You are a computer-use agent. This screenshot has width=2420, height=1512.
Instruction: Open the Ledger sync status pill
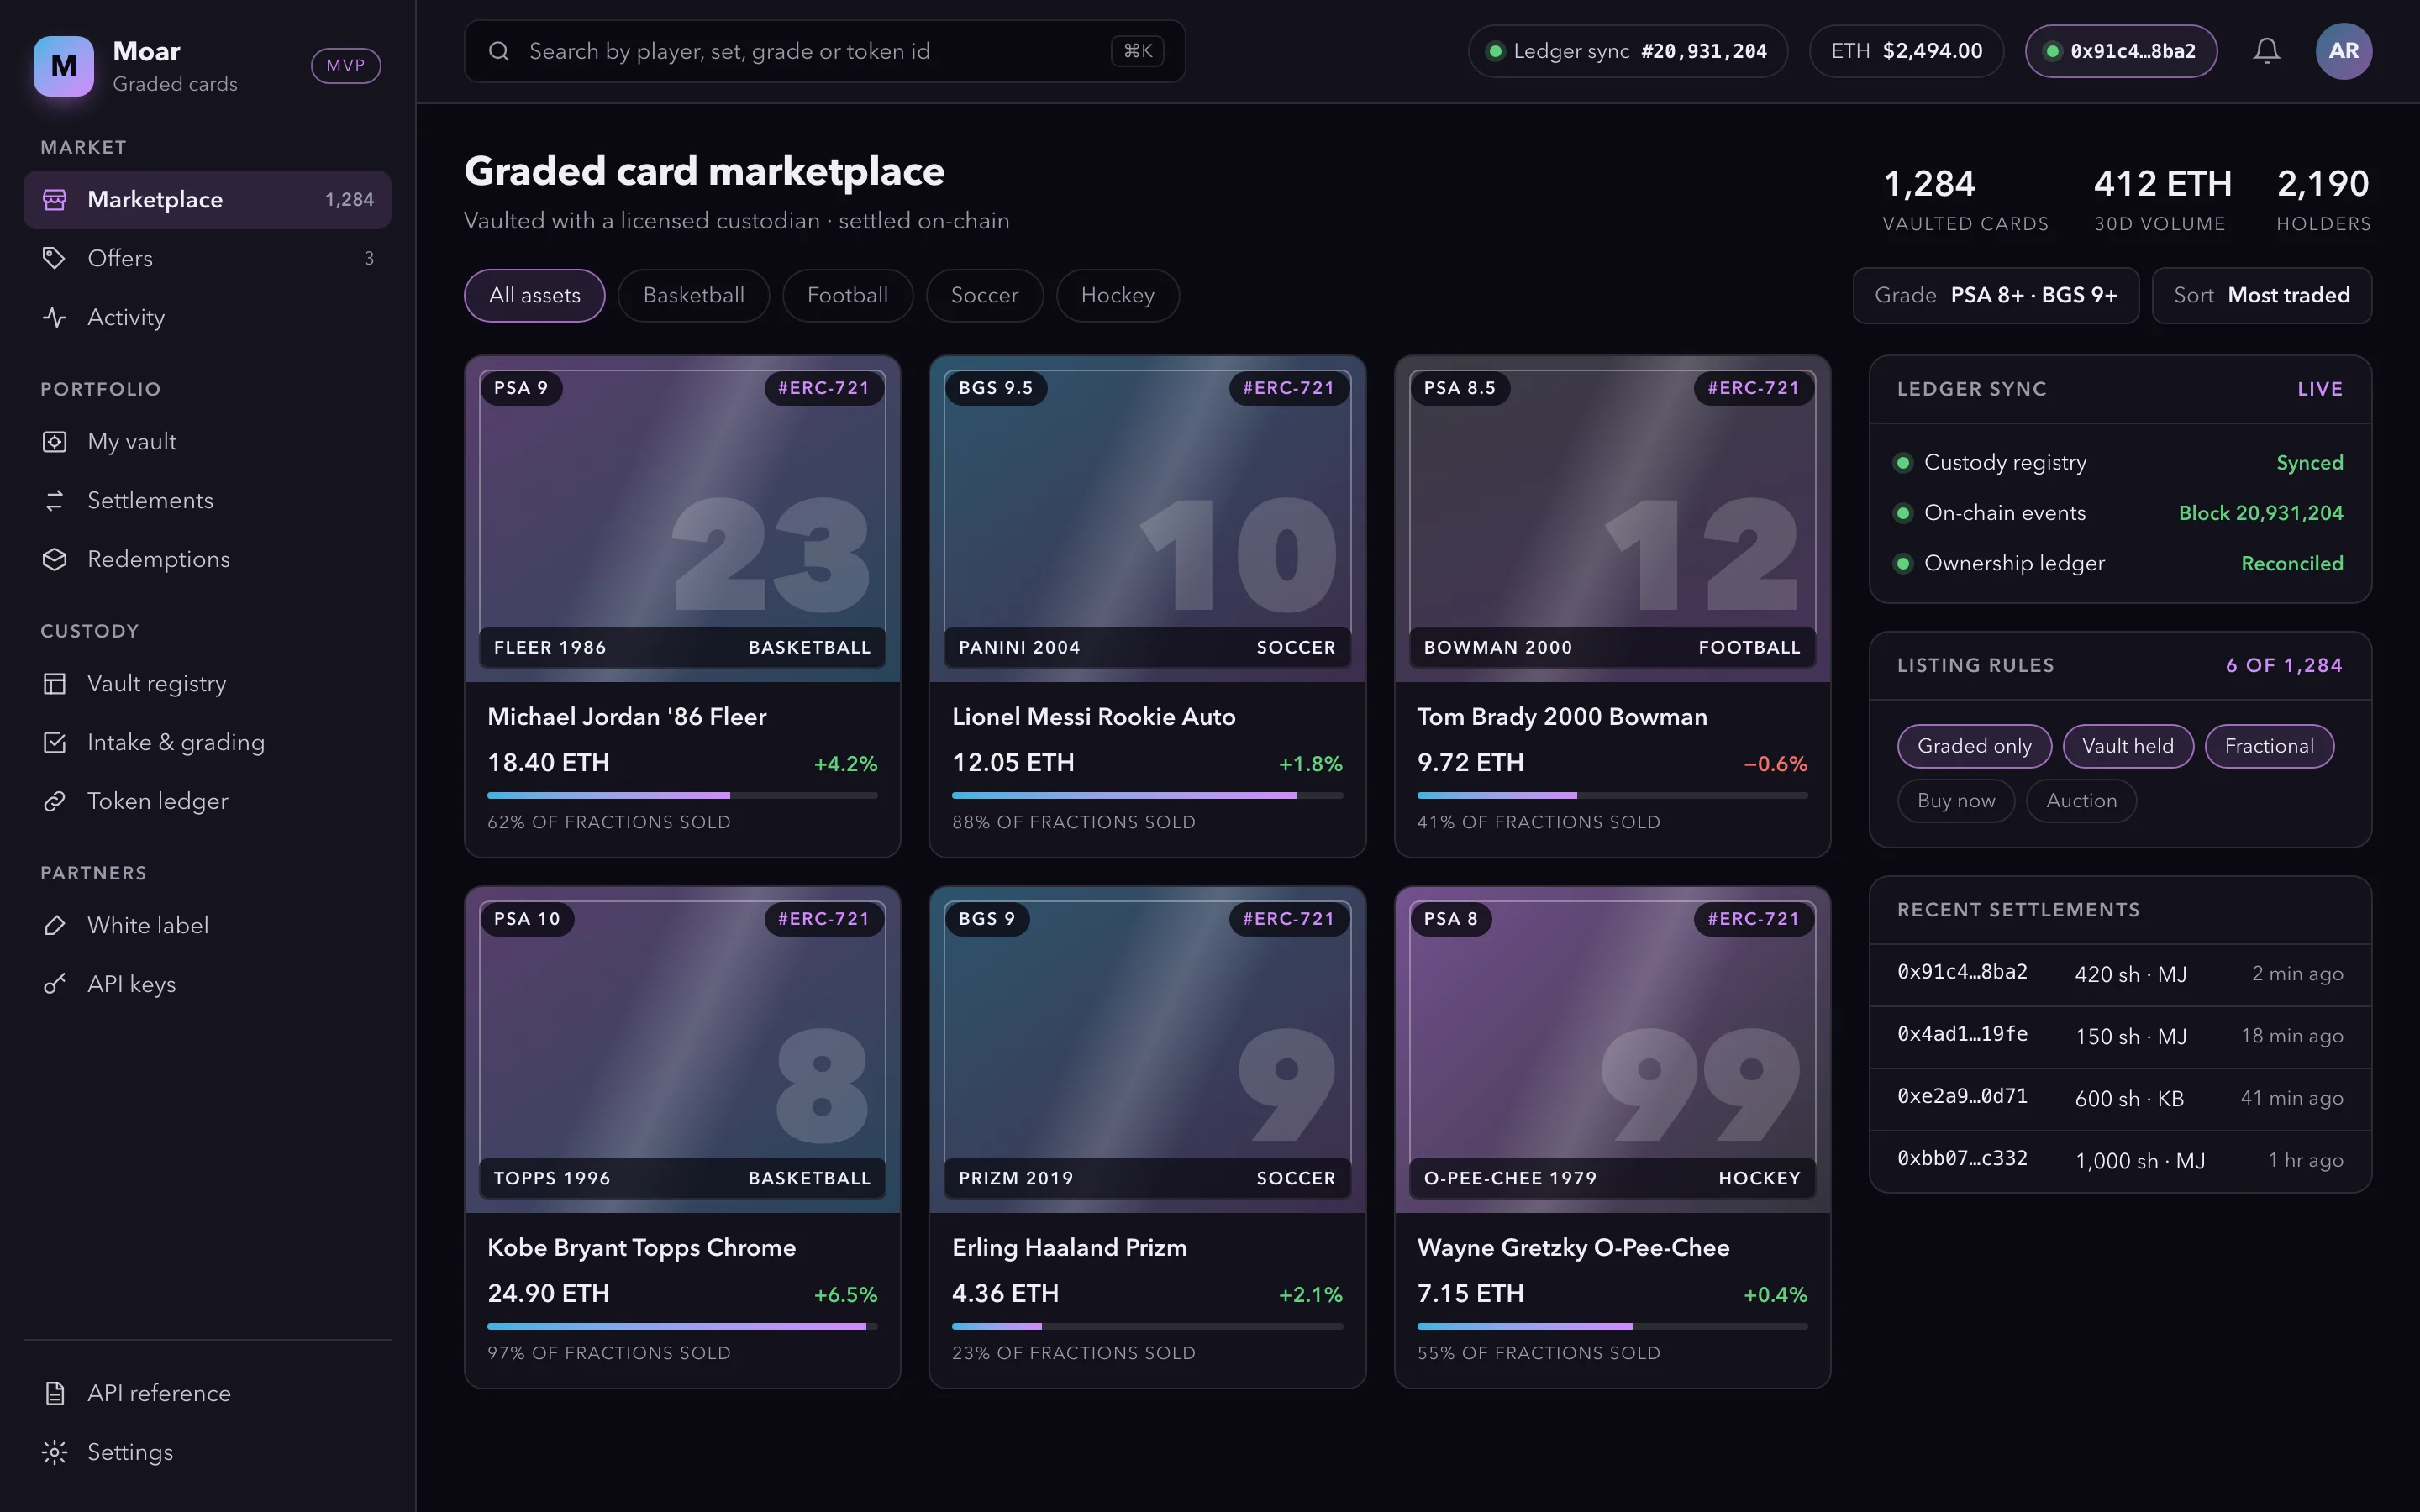1627,51
